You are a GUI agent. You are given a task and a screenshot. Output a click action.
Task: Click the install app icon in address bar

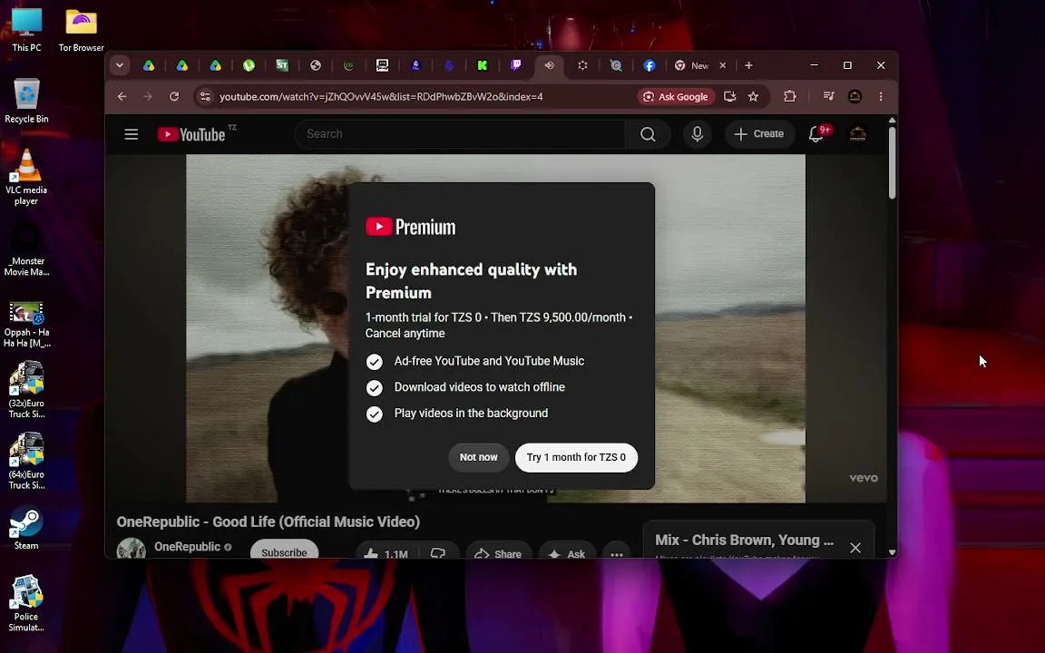[729, 97]
